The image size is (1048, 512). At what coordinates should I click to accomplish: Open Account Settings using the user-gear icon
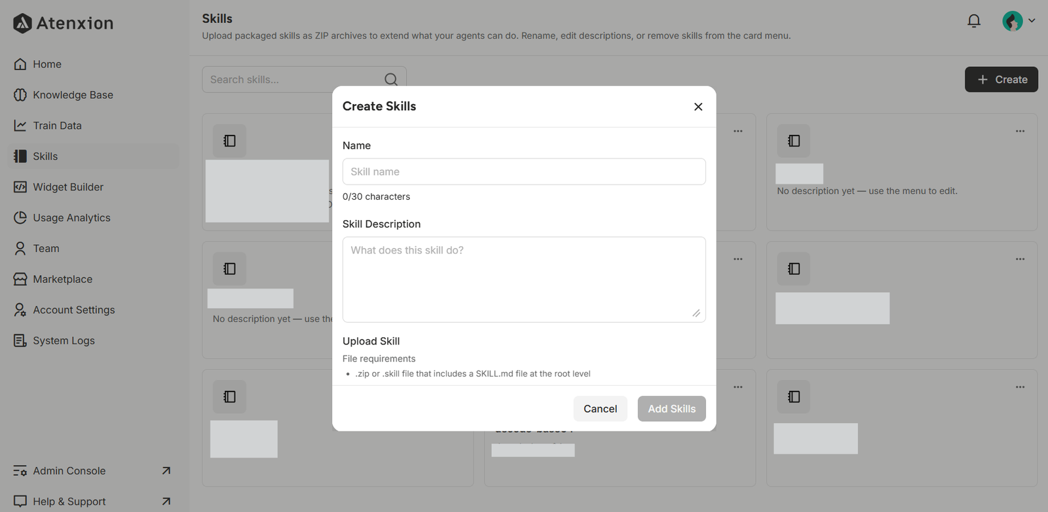[x=20, y=310]
